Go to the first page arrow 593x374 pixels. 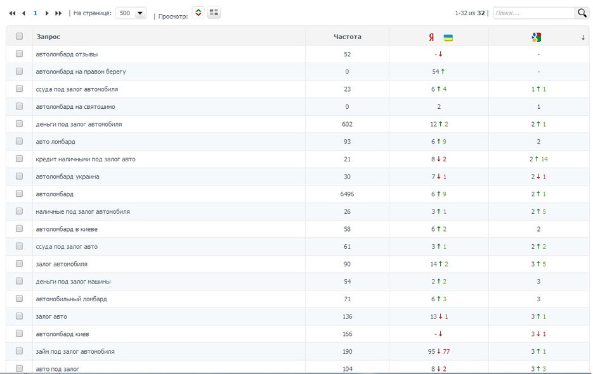(12, 13)
